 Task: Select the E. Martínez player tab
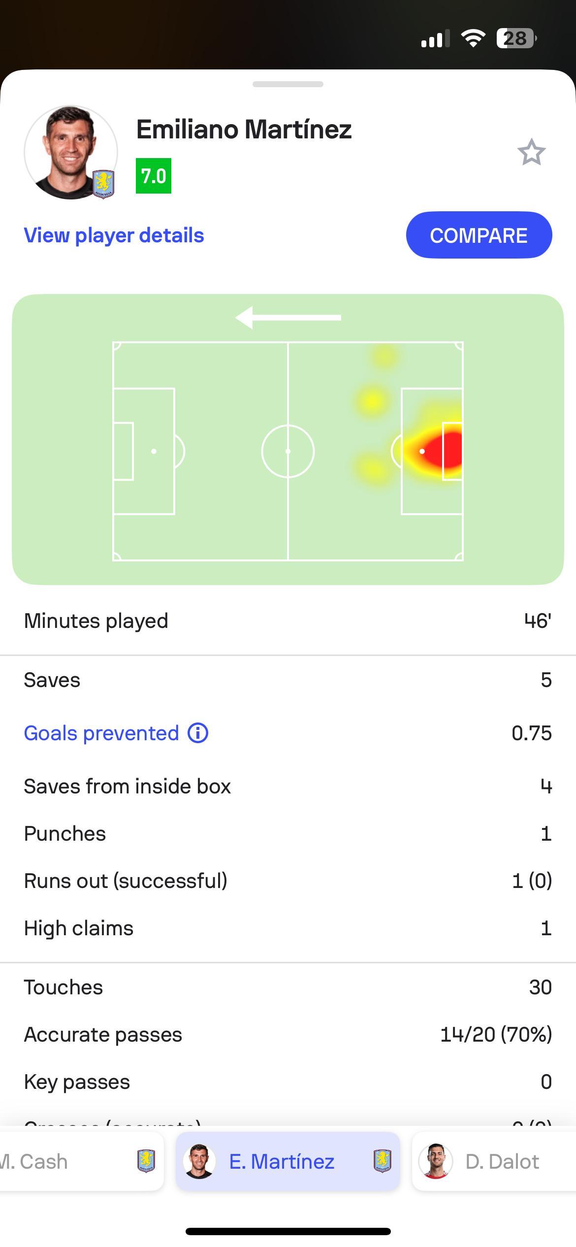[x=288, y=1161]
